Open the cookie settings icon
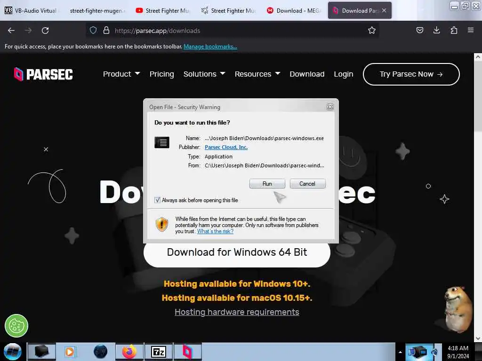The height and width of the screenshot is (361, 482). (x=16, y=326)
